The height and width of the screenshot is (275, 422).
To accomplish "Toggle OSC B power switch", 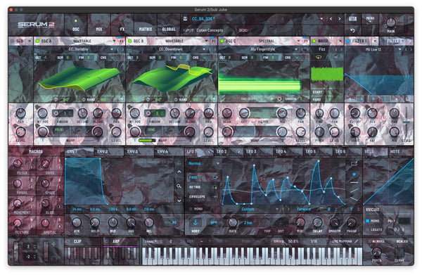I will coord(129,41).
